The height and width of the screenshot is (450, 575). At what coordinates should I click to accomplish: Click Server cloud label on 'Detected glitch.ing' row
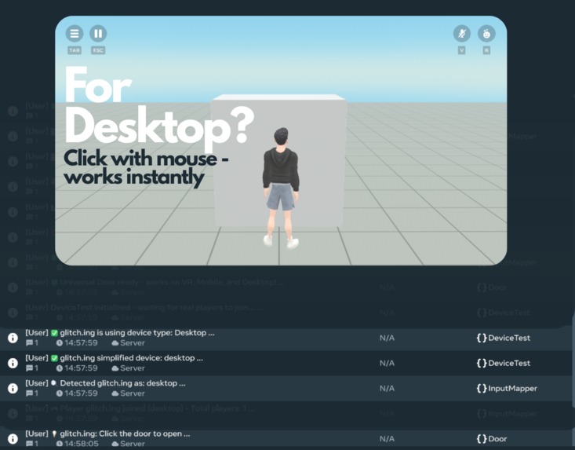coord(129,393)
